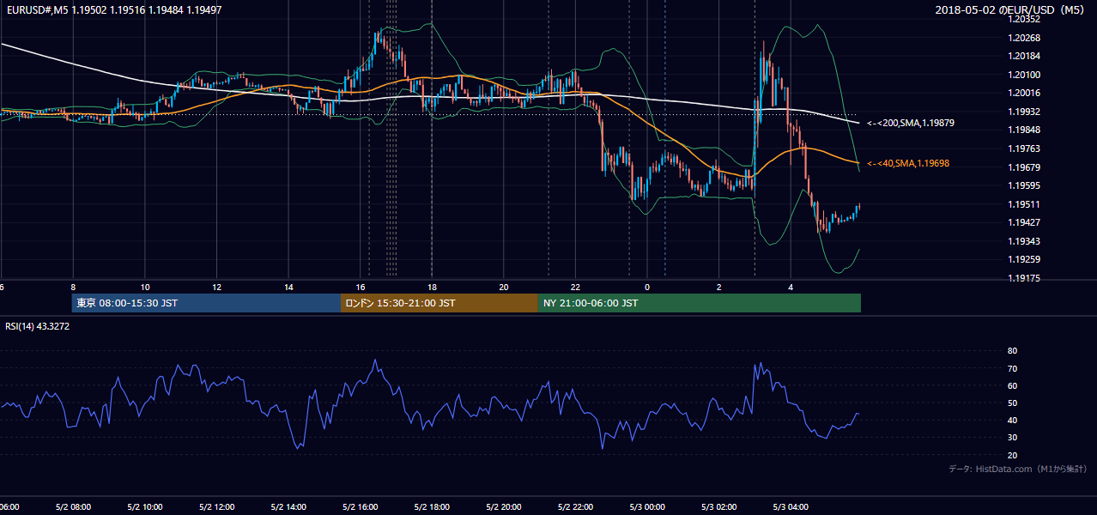Image resolution: width=1097 pixels, height=515 pixels.
Task: Click time axis label 5/2 16:00
Action: 361,507
